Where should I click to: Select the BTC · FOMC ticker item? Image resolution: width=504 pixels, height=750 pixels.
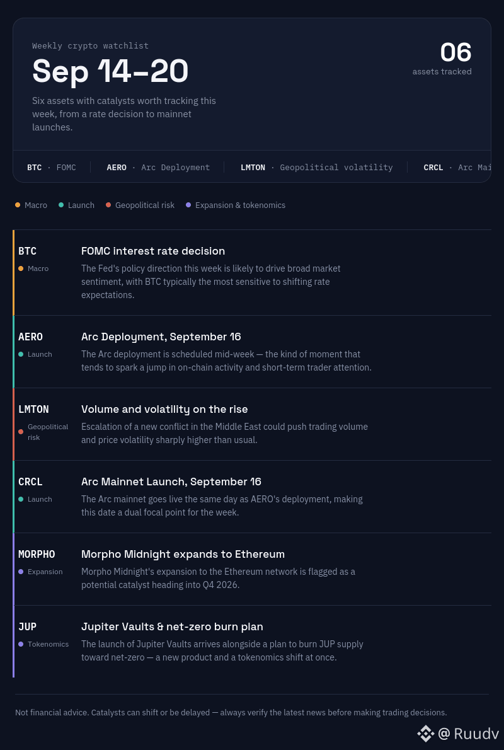click(52, 168)
